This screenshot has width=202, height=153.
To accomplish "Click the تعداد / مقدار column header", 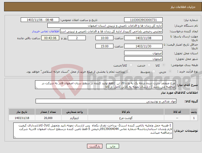I will tap(48, 112).
